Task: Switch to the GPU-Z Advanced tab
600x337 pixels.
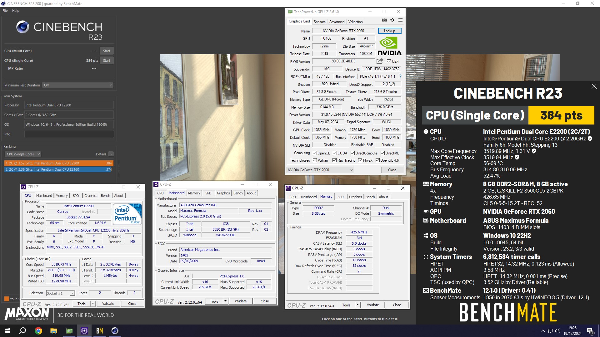Action: (337, 22)
